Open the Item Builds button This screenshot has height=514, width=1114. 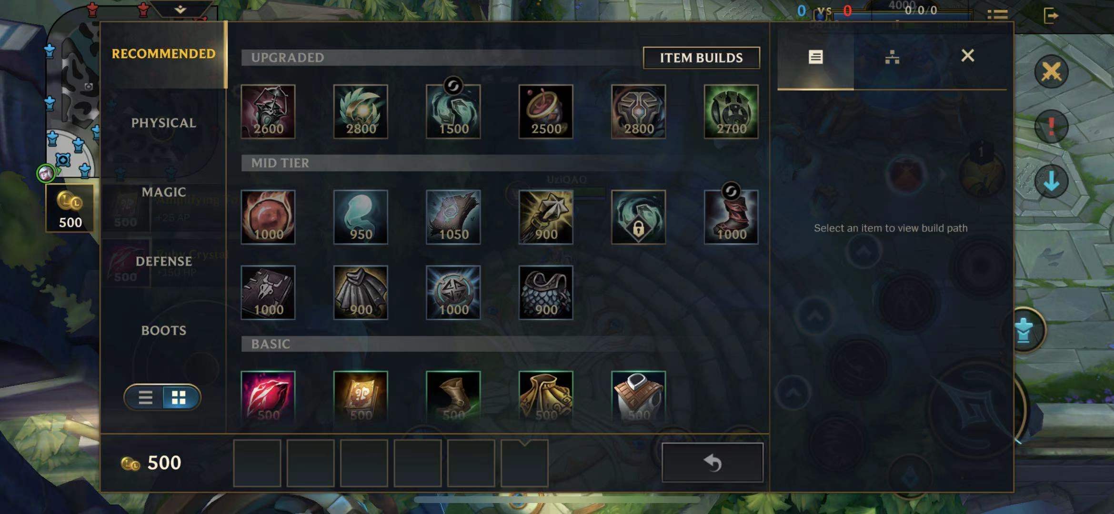coord(701,58)
